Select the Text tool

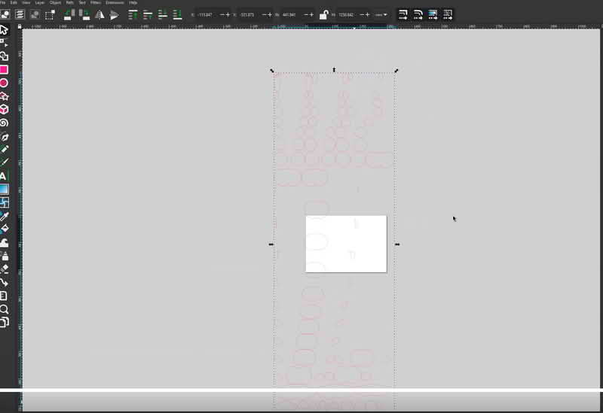pos(4,175)
